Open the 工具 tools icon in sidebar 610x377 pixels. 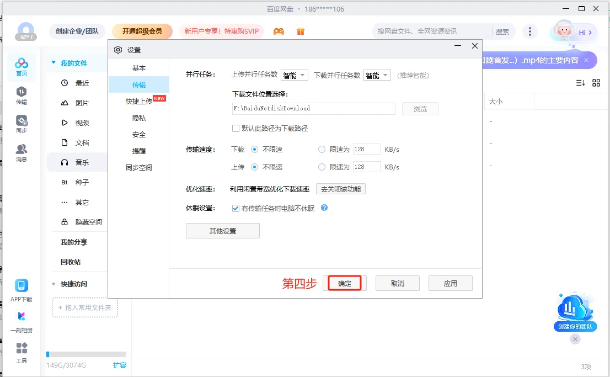pos(22,351)
